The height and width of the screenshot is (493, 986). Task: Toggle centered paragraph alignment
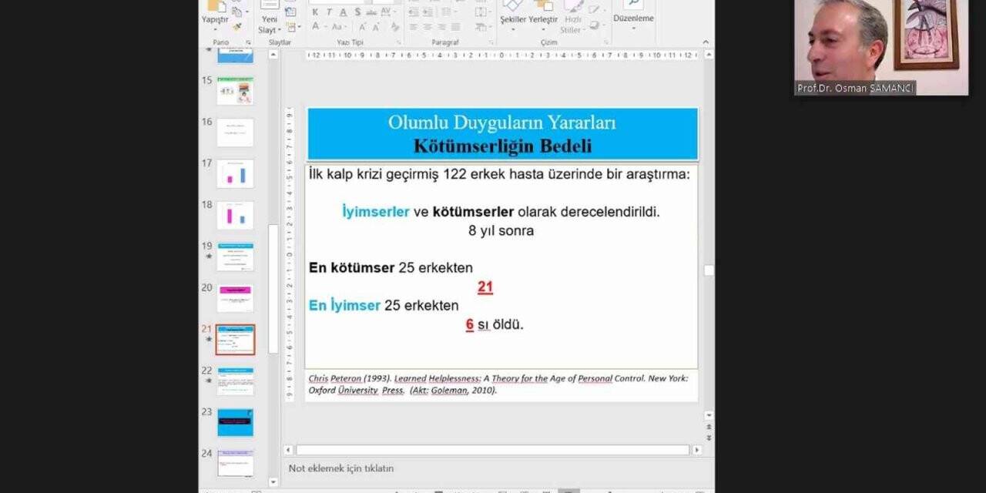pyautogui.click(x=428, y=26)
